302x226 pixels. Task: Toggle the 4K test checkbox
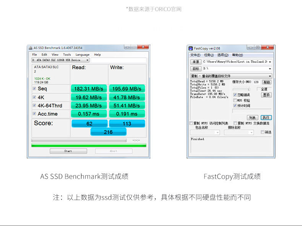tap(34, 97)
